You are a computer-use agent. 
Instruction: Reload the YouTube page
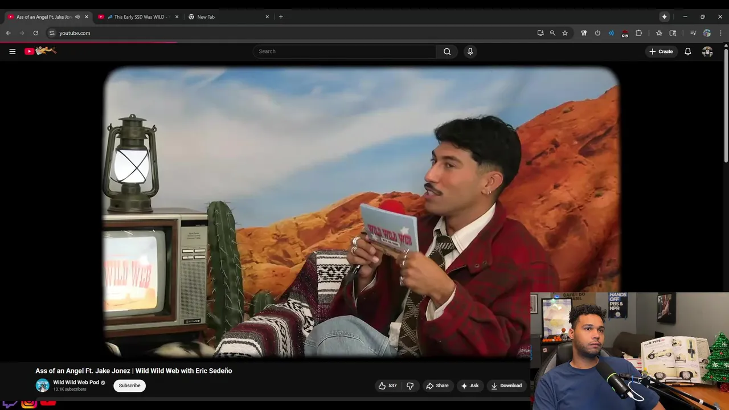pos(35,33)
